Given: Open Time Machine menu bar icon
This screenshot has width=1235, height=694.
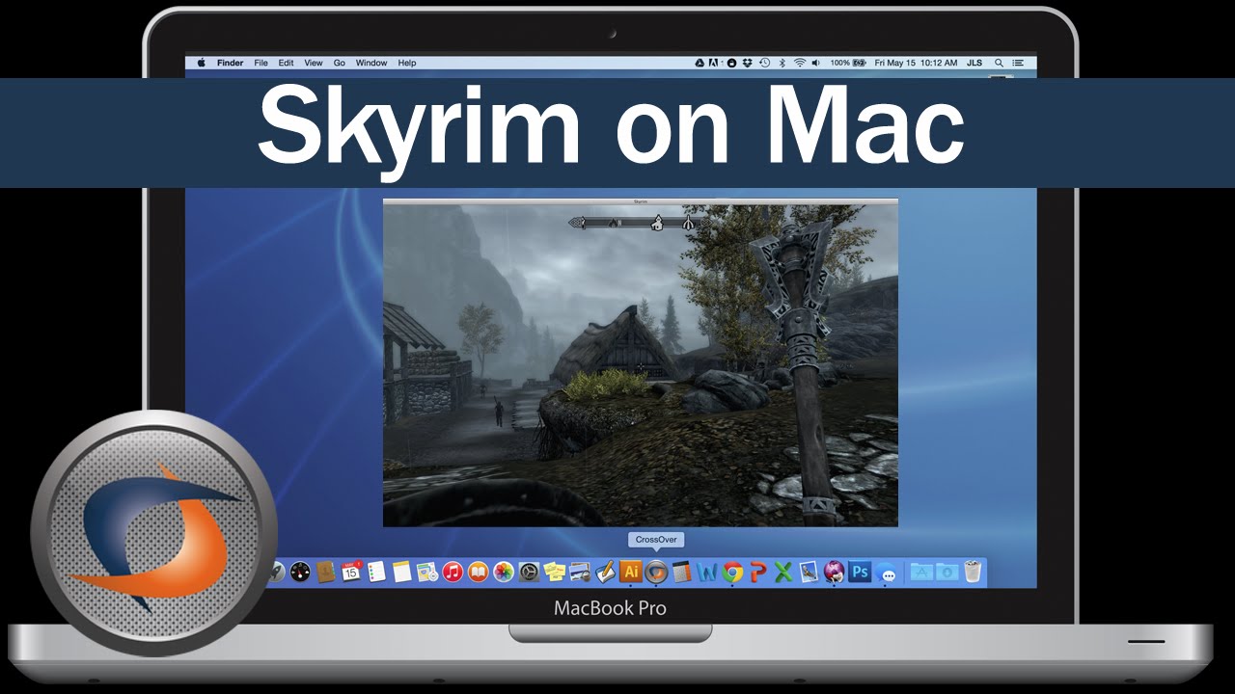Looking at the screenshot, I should (765, 63).
